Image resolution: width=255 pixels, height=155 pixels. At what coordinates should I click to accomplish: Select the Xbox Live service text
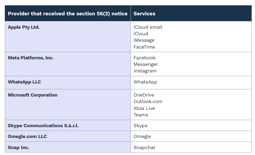coord(144,108)
